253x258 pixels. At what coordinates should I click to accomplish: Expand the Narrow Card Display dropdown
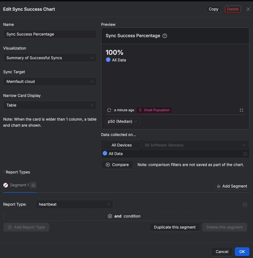pyautogui.click(x=50, y=105)
